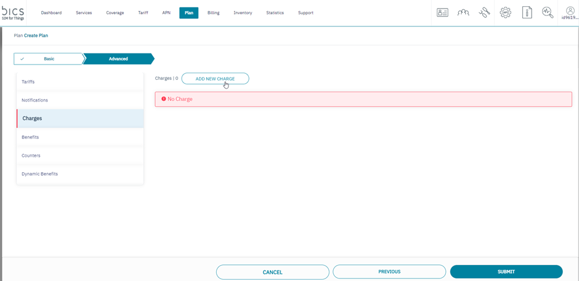The image size is (579, 281).
Task: Open the Inventory menu item
Action: pos(243,13)
